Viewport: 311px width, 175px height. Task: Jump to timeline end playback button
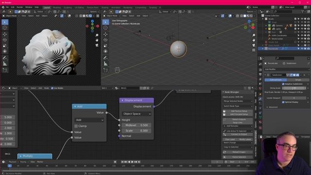coord(139,162)
